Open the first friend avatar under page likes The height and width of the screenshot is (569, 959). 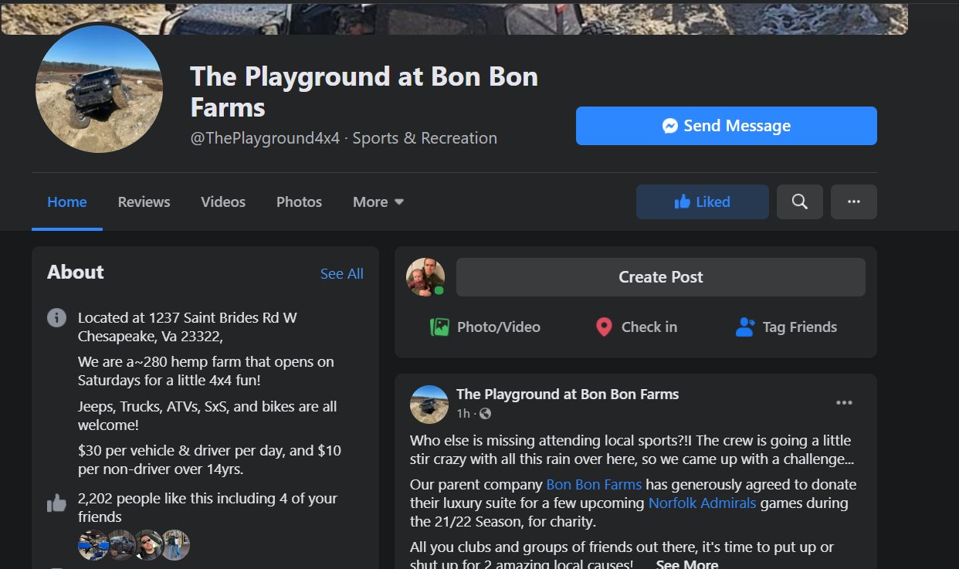93,545
